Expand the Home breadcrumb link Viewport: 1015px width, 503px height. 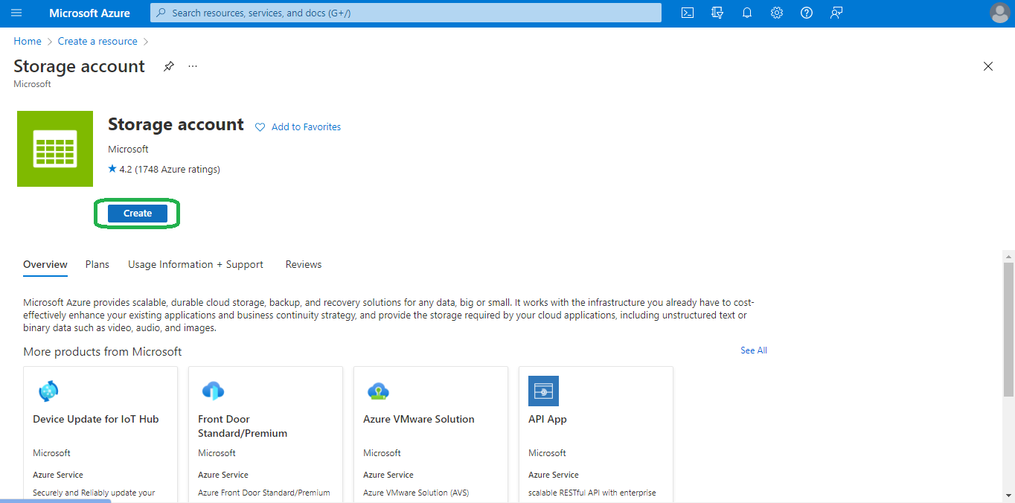[27, 41]
